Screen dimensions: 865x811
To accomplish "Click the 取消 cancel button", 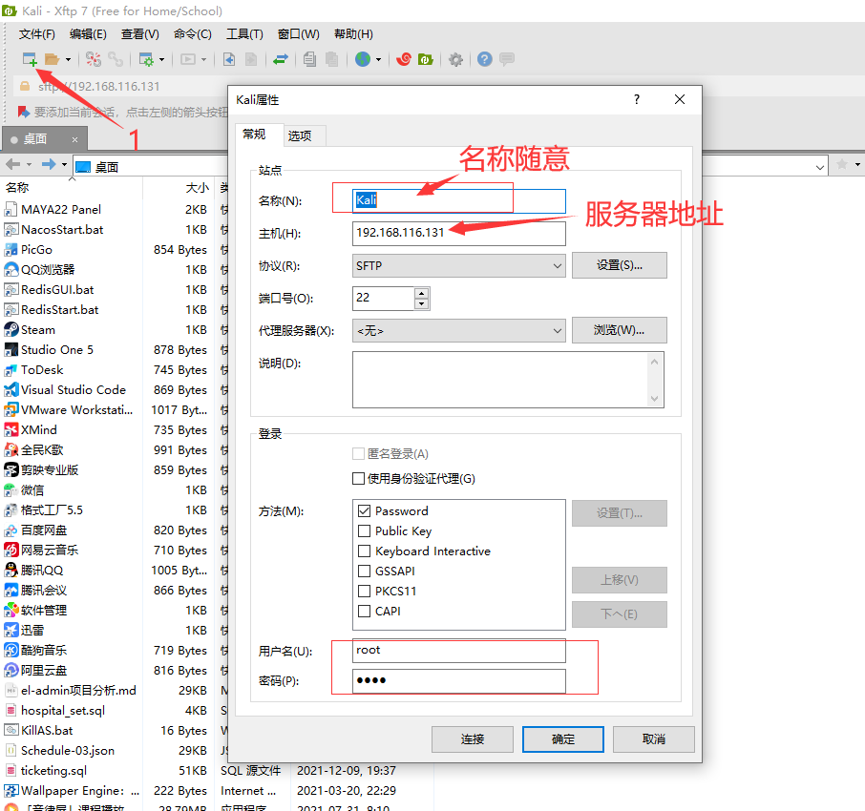I will (x=654, y=738).
